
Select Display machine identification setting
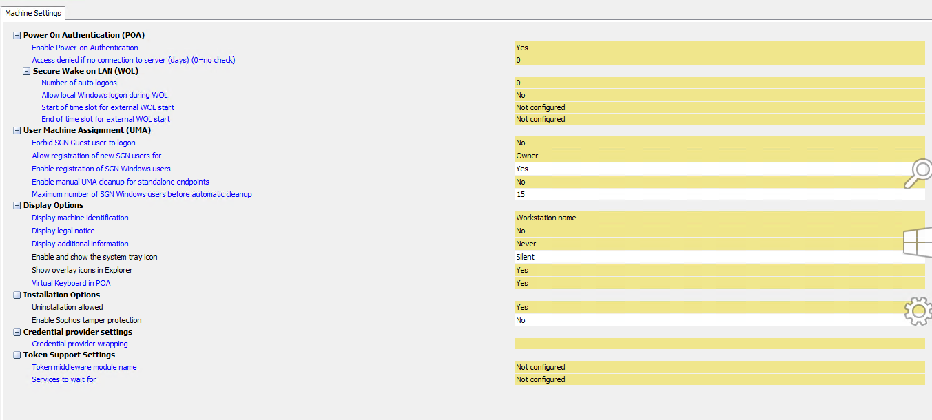(80, 218)
